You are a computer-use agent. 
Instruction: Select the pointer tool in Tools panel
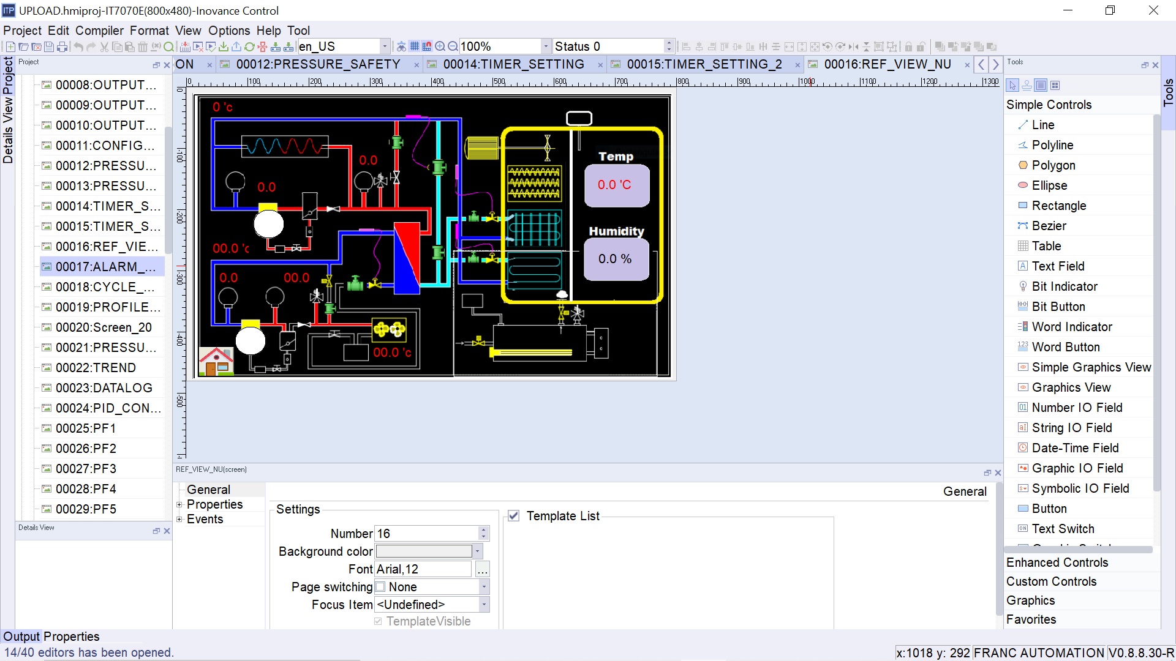click(1012, 85)
